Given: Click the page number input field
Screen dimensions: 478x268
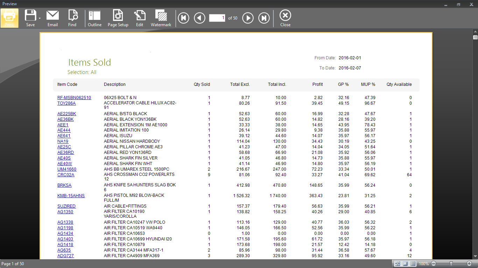Looking at the screenshot, I should point(217,18).
